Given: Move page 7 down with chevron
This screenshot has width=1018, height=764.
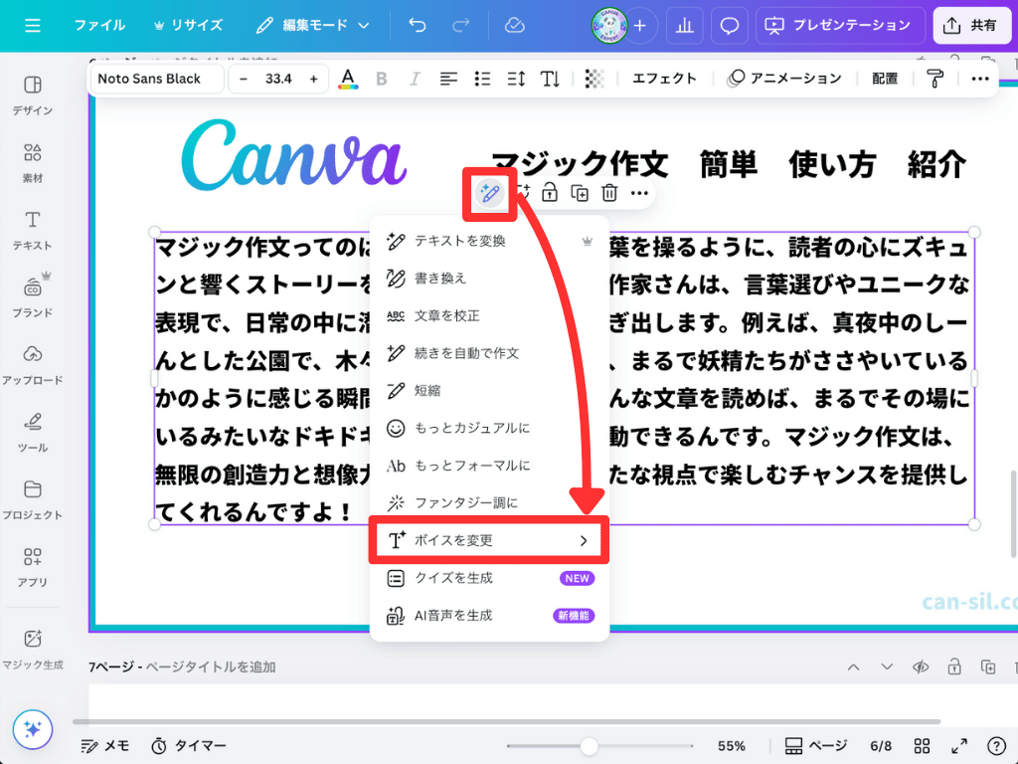Looking at the screenshot, I should coord(886,668).
